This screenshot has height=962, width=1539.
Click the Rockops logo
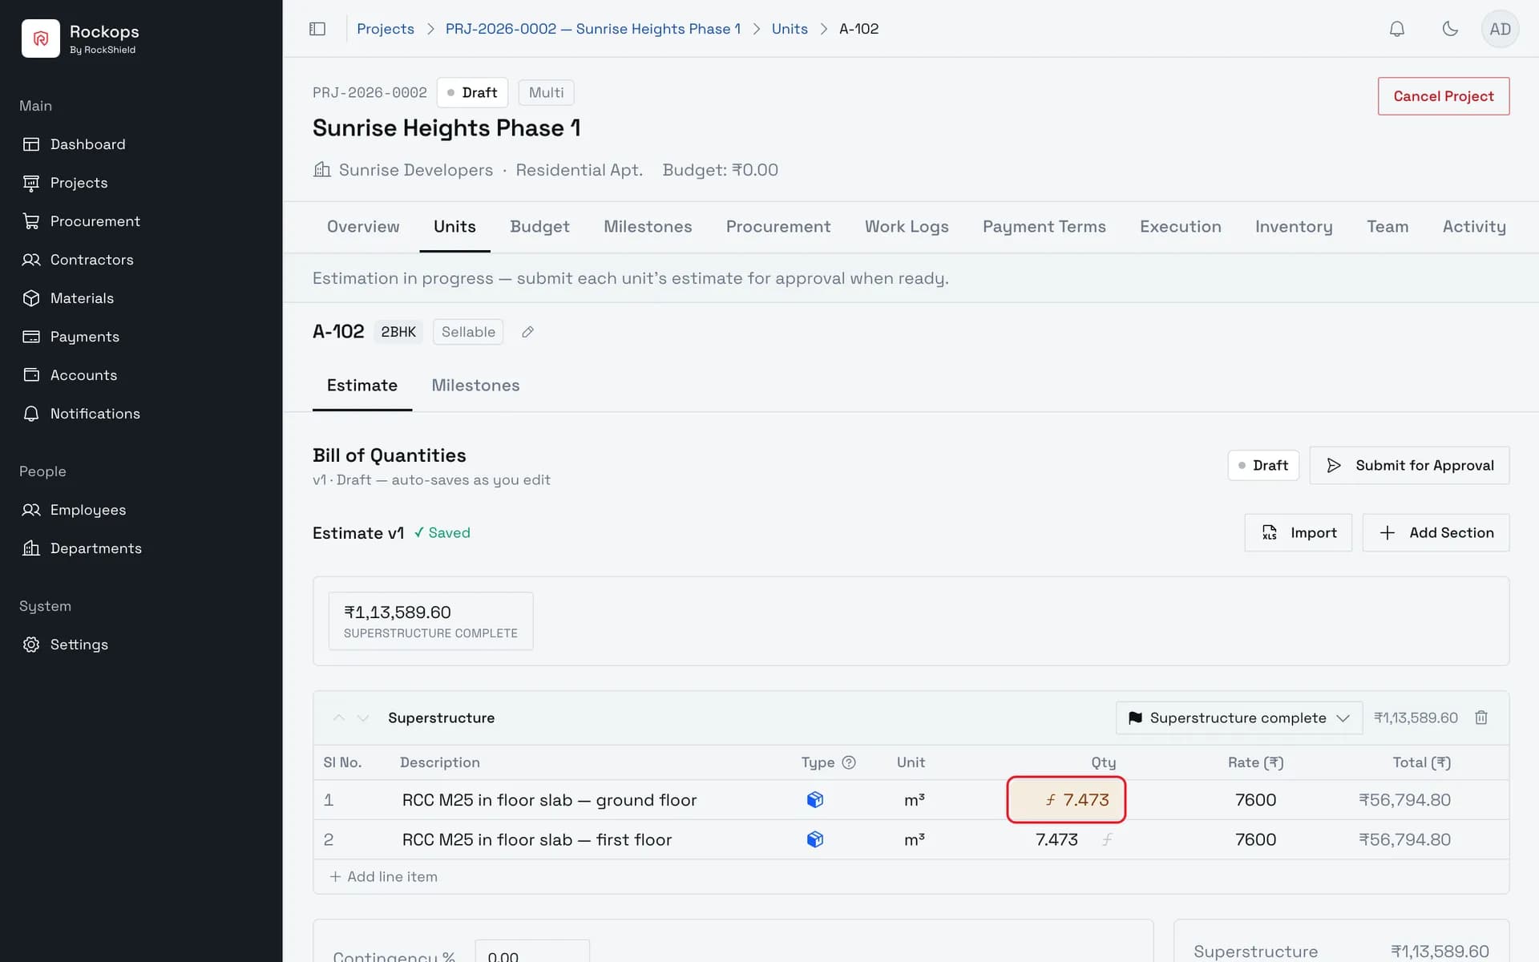point(41,38)
